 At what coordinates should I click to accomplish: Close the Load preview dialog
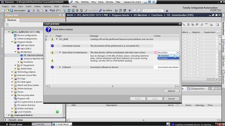[180, 24]
